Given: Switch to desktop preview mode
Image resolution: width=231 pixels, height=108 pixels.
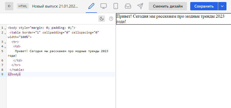Looking at the screenshot, I should [x=103, y=6].
